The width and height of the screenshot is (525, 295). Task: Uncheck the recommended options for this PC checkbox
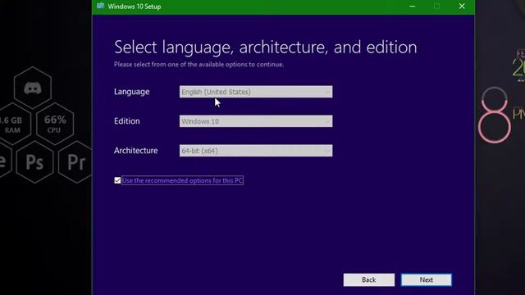tap(117, 180)
